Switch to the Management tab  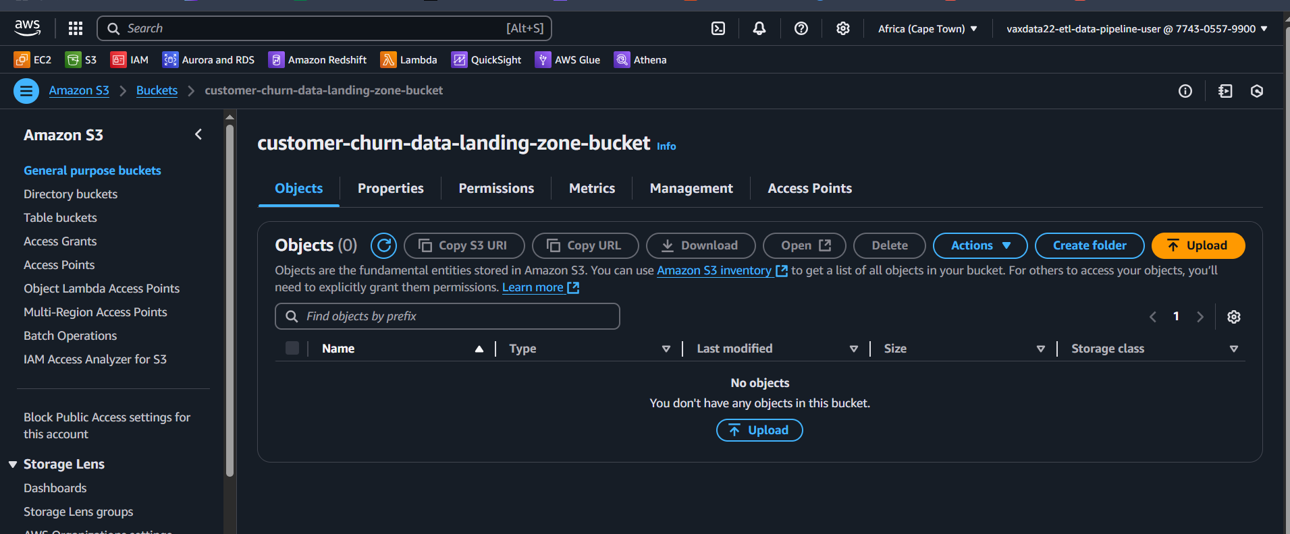[691, 189]
